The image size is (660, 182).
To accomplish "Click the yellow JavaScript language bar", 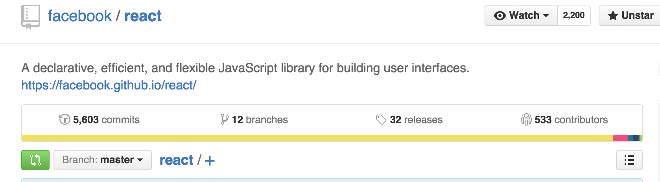I will click(315, 138).
